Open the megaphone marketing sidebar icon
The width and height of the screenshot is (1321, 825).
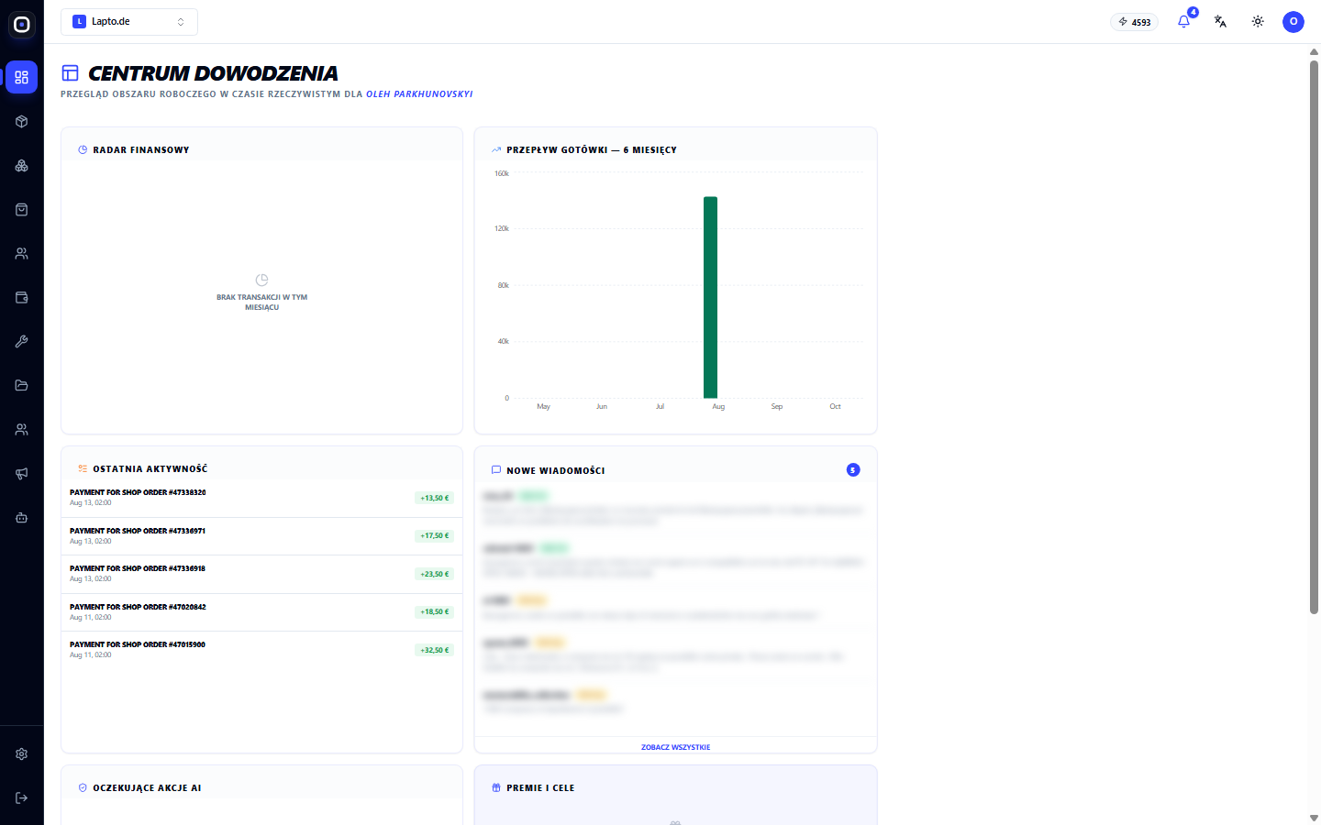coord(22,474)
